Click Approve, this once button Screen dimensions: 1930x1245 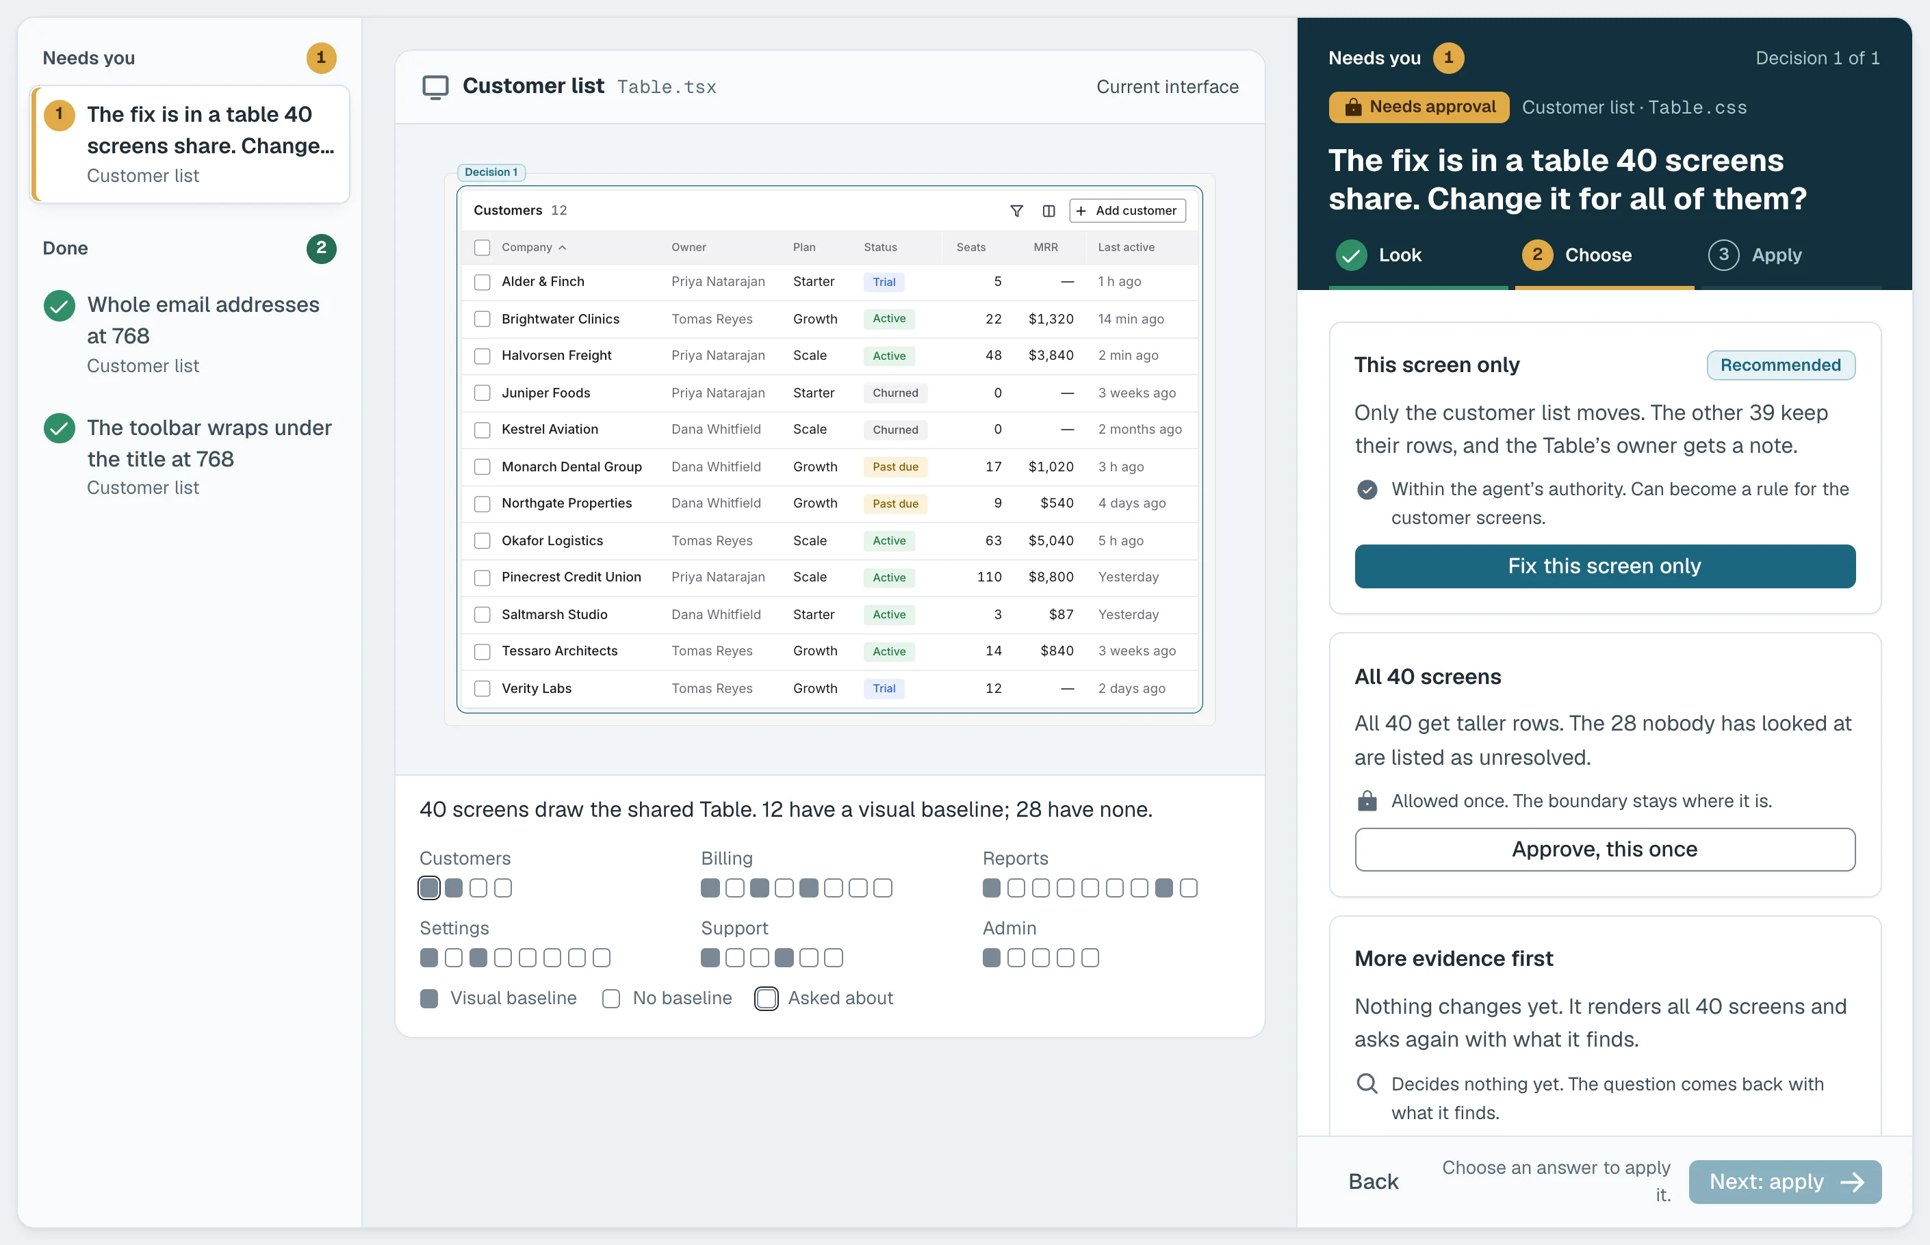(1605, 850)
